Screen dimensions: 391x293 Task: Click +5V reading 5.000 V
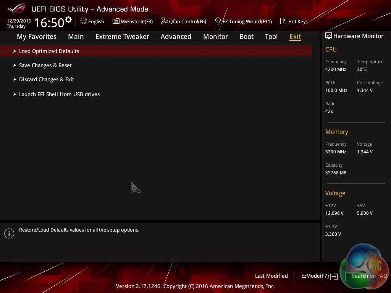pyautogui.click(x=365, y=213)
